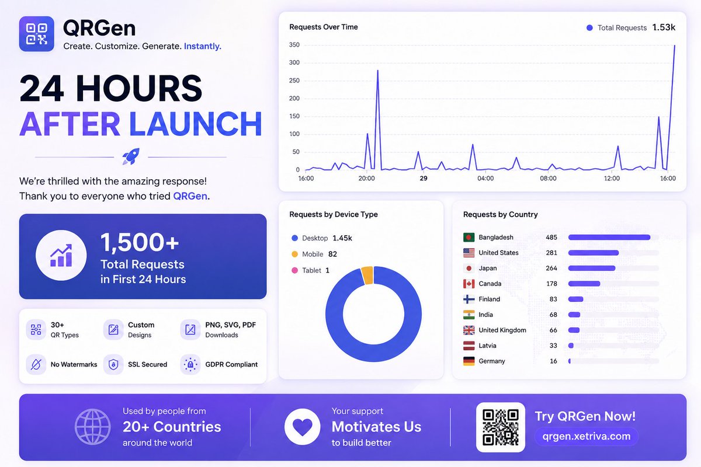Click the 'Requests Over Time' title
The width and height of the screenshot is (701, 467).
point(324,27)
